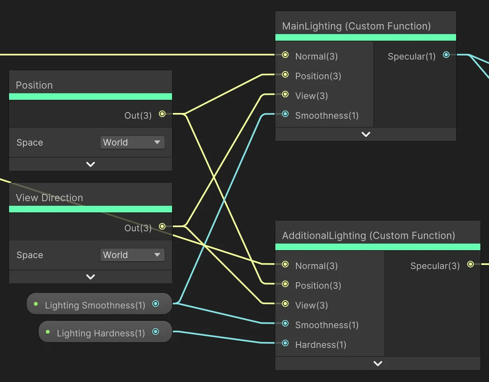Click the Position node Out(3) port
The image size is (489, 382).
(162, 114)
